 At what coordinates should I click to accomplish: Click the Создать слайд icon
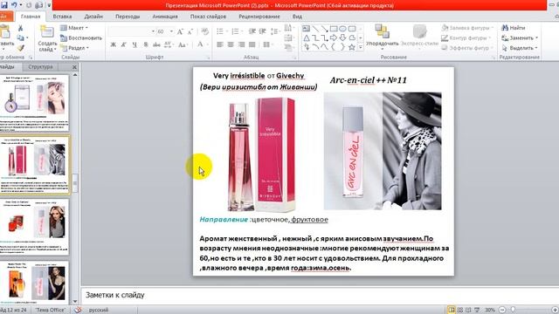click(x=46, y=31)
